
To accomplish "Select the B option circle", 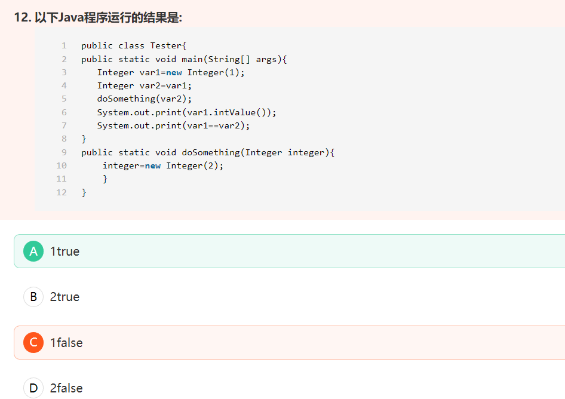I will pyautogui.click(x=33, y=297).
